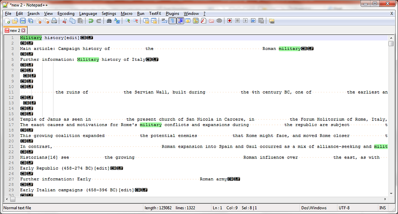The image size is (398, 214).
Task: Open the Settings menu
Action: point(109,14)
